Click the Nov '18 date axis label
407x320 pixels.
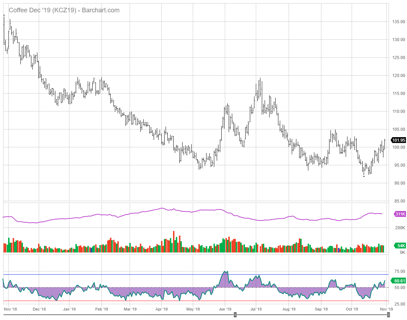(x=10, y=309)
